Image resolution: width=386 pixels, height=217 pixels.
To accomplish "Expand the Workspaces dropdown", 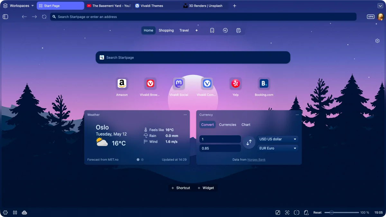I will click(x=19, y=6).
